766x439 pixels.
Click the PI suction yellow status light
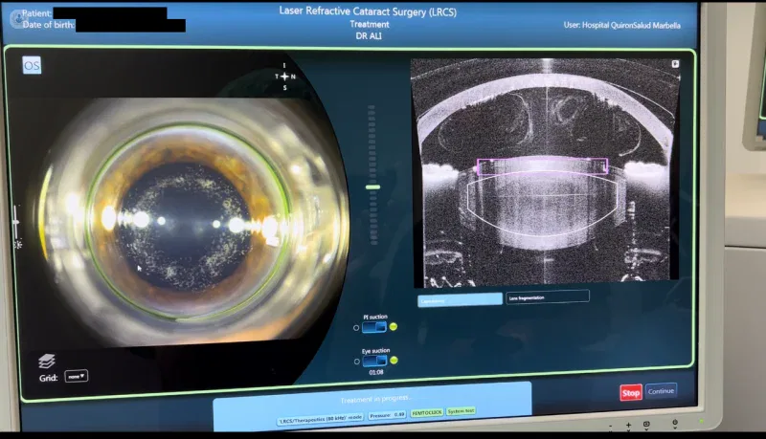[394, 327]
